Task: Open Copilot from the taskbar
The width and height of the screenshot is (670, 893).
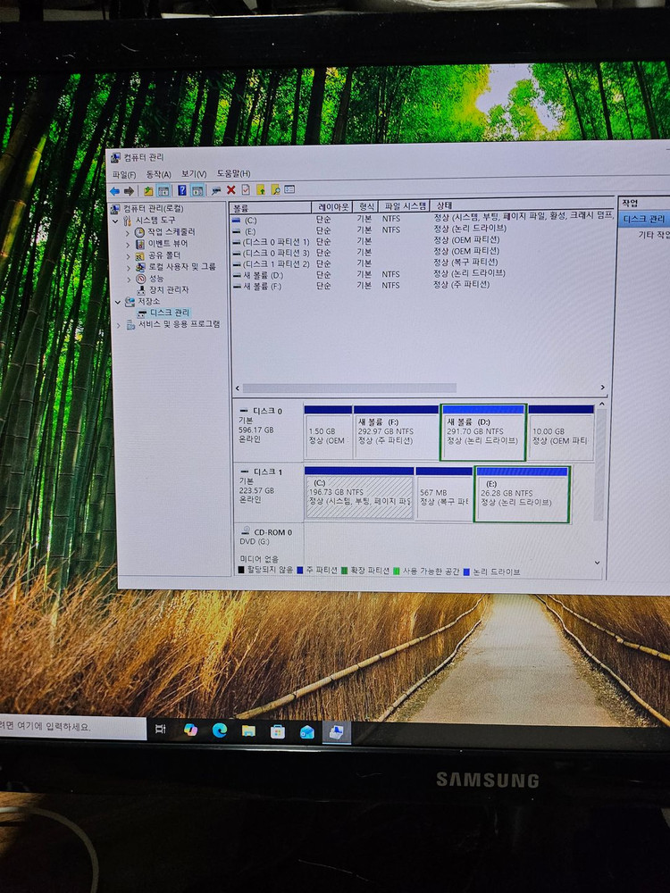Action: point(190,730)
